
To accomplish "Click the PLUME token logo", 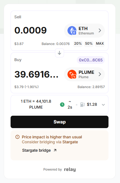I will click(x=72, y=74).
